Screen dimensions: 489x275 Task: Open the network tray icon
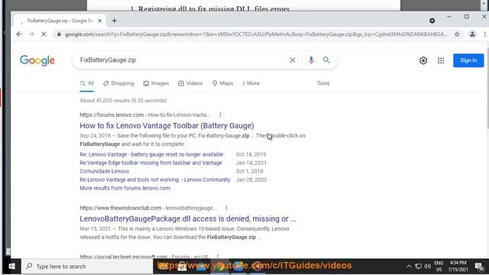pyautogui.click(x=418, y=267)
